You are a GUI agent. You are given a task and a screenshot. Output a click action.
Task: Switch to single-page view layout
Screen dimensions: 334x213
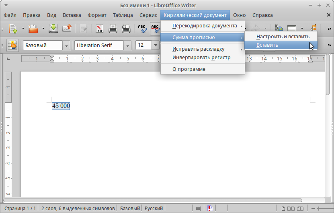pos(283,209)
